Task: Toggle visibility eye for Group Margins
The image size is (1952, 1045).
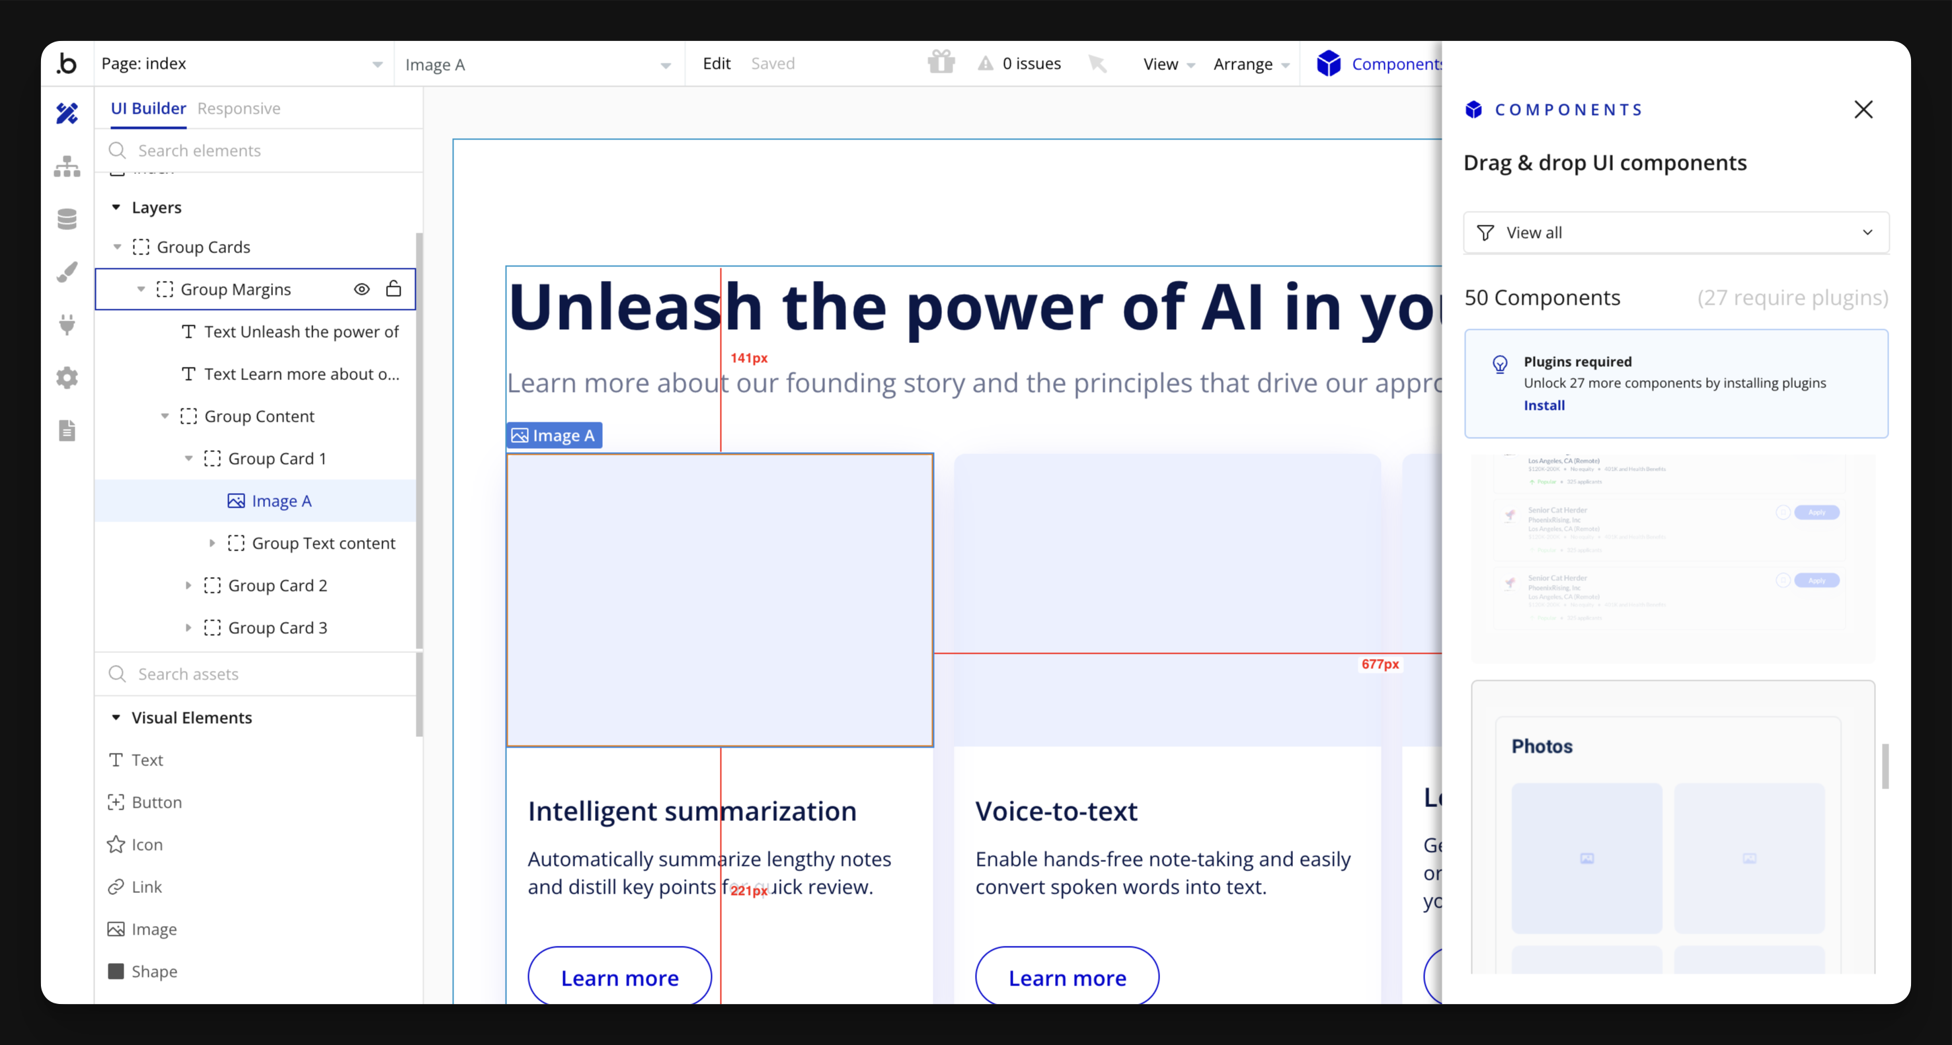Action: (362, 289)
